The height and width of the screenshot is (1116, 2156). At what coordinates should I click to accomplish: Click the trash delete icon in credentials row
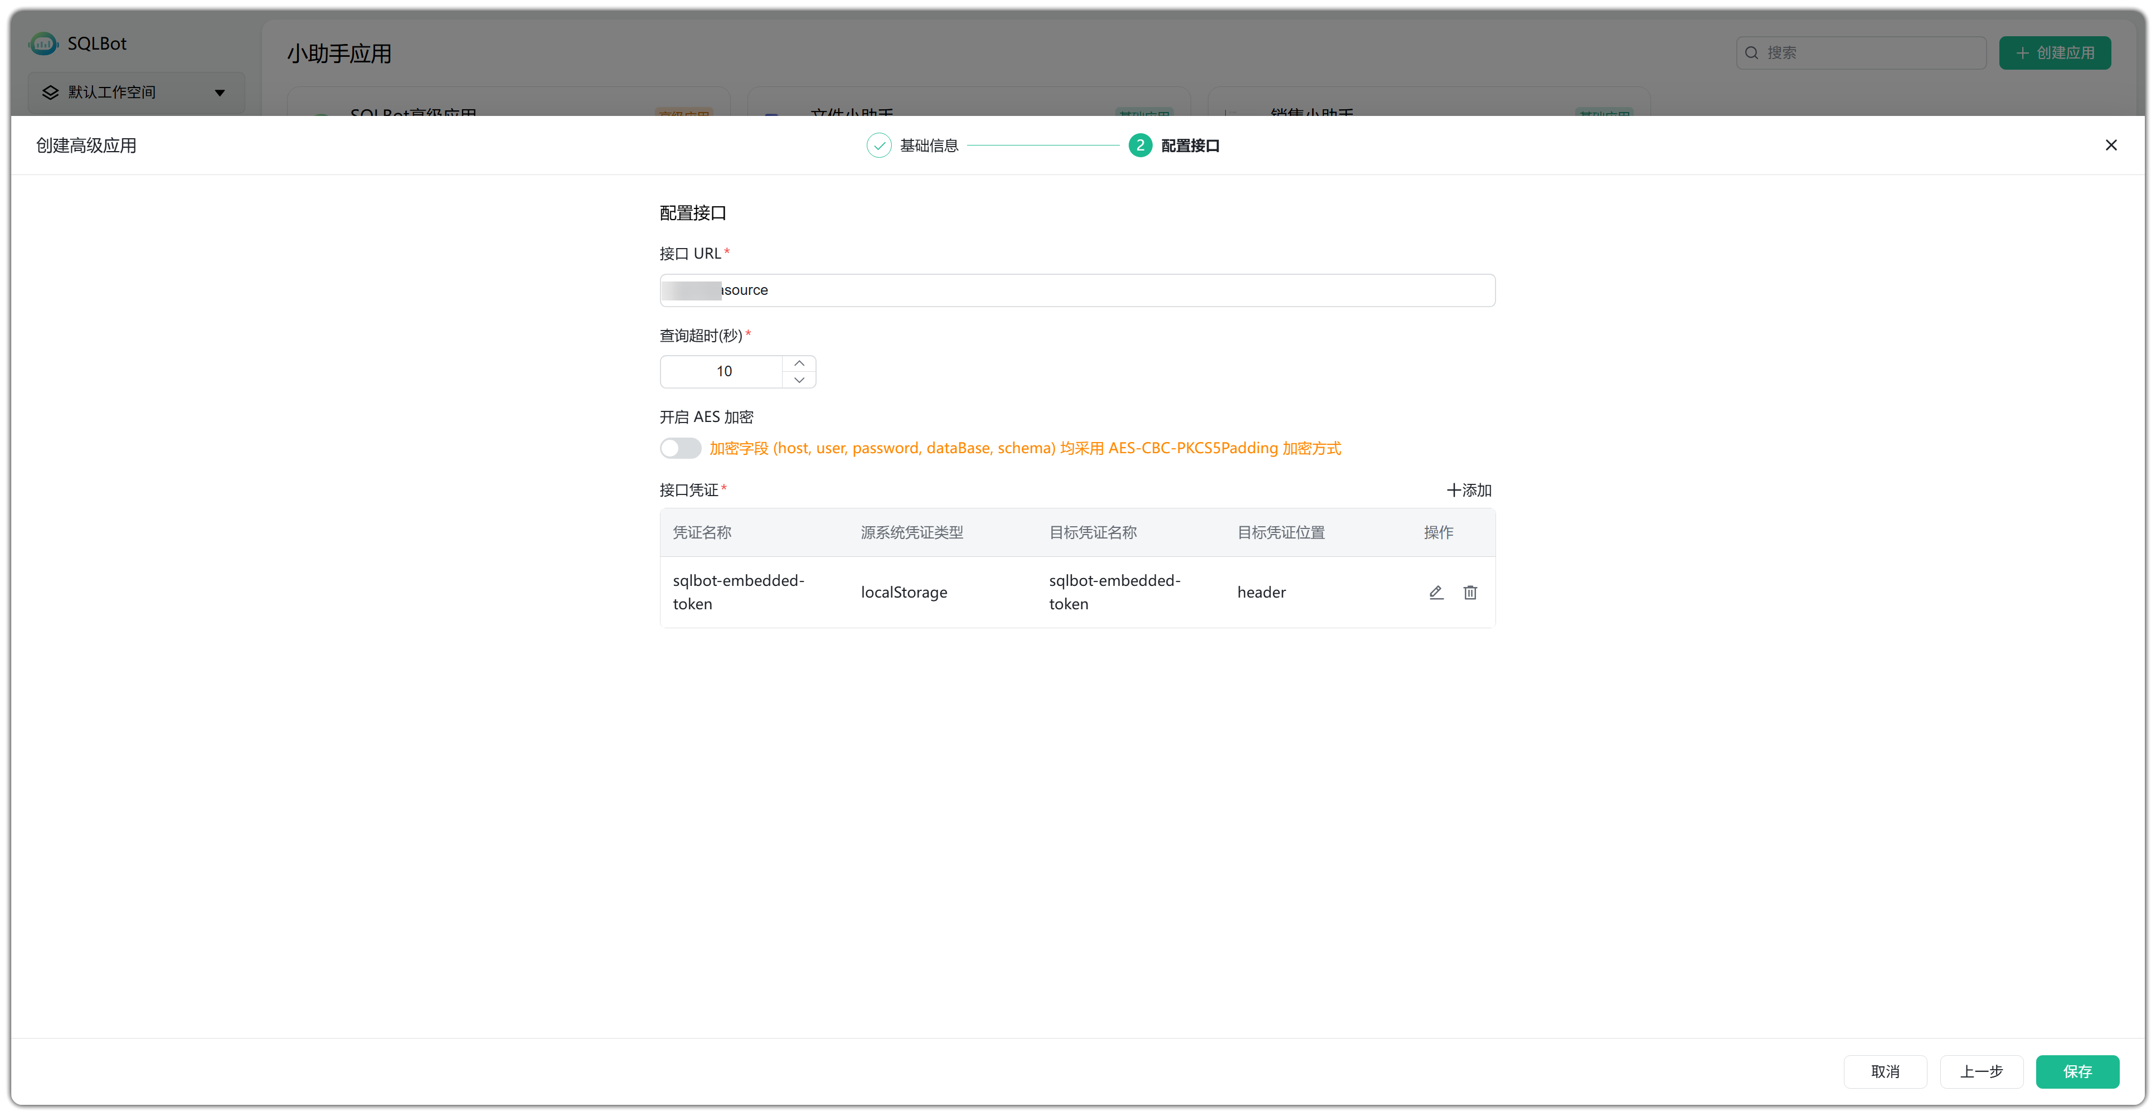[x=1470, y=592]
